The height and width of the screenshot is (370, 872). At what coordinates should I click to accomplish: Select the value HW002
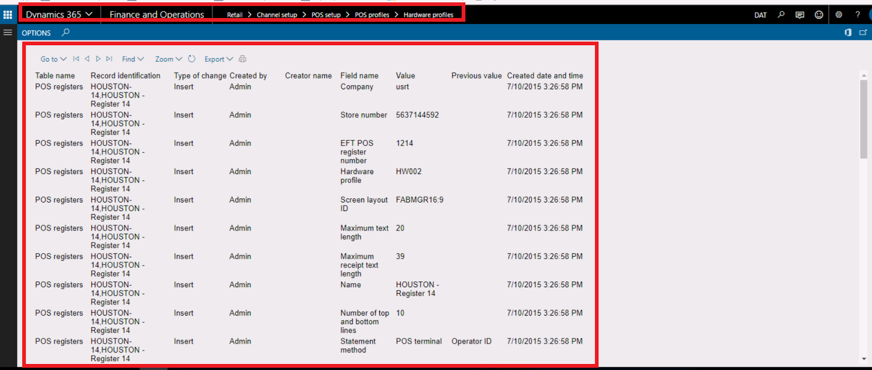tap(409, 171)
